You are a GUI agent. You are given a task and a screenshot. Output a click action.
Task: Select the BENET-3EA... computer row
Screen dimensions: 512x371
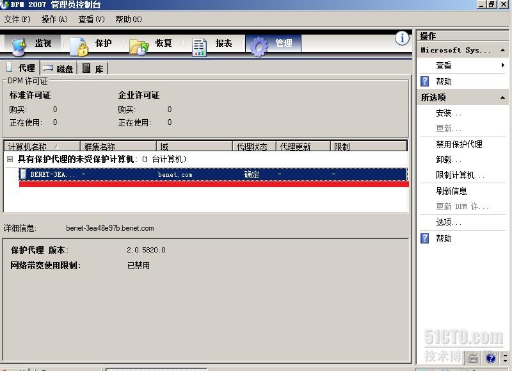coord(213,174)
